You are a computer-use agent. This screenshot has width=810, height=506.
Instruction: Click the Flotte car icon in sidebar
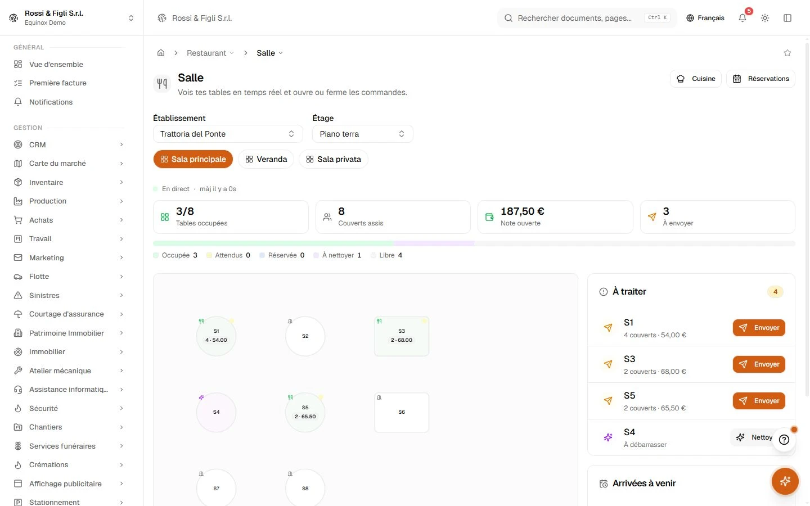[18, 277]
